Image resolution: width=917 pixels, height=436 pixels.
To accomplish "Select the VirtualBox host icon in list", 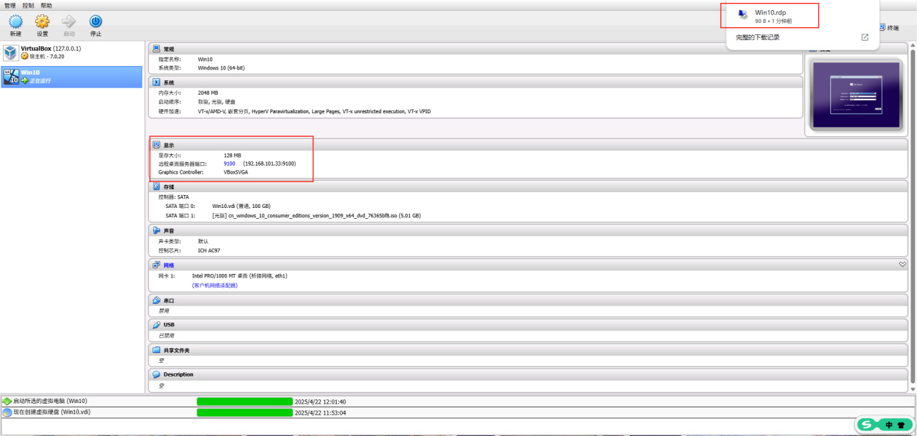I will (11, 52).
